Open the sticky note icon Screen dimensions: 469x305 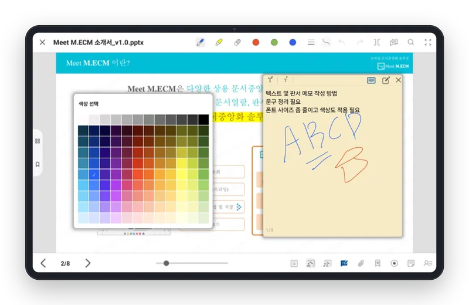[x=411, y=263]
